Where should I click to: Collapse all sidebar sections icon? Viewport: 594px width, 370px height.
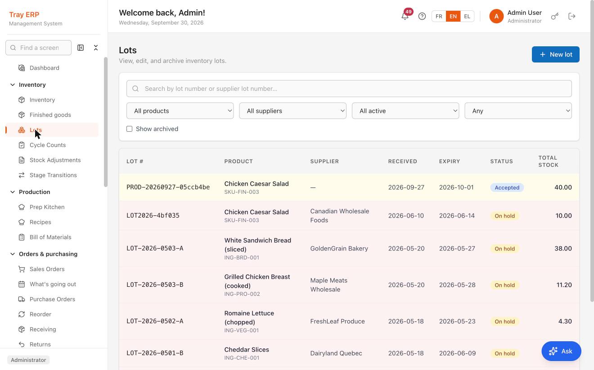click(x=96, y=48)
